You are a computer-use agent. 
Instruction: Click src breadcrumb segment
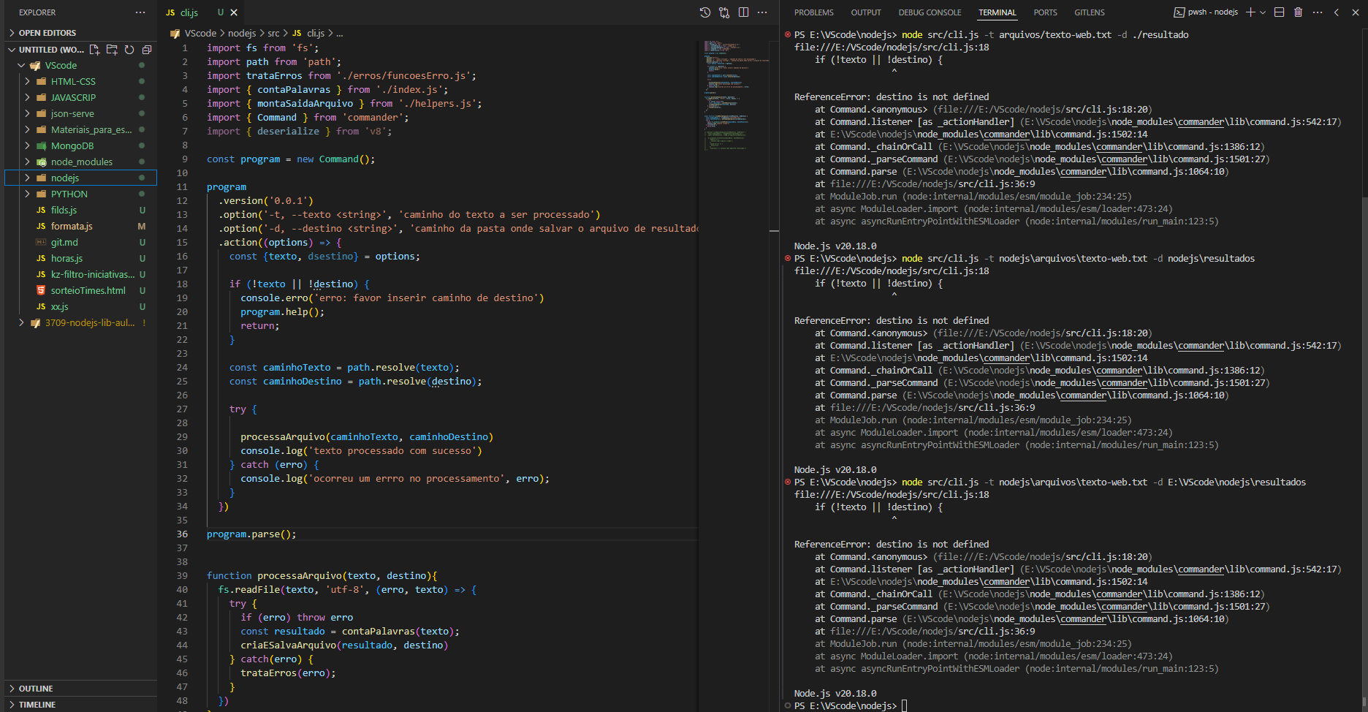click(x=273, y=34)
